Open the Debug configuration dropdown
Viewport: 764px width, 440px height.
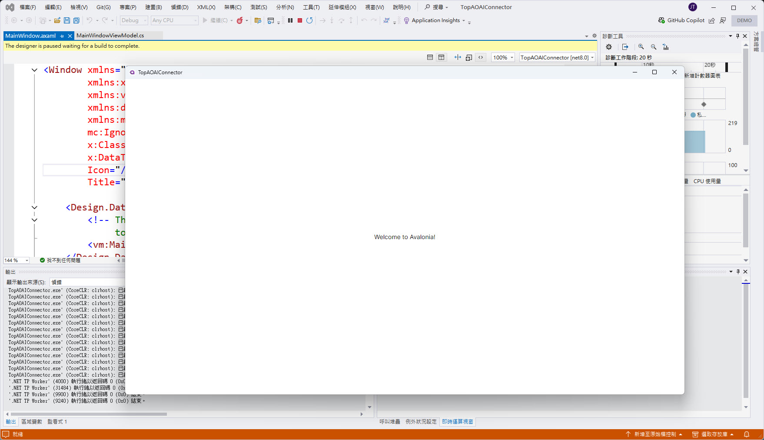pos(134,20)
